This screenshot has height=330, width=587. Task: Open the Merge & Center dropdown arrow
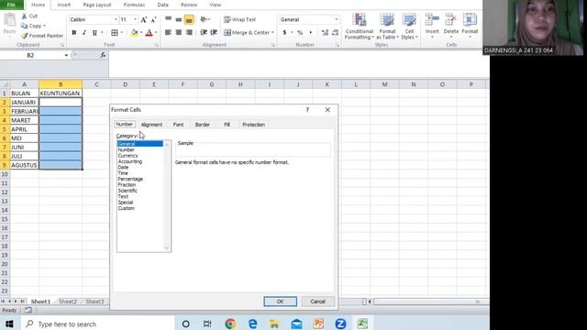coord(272,33)
